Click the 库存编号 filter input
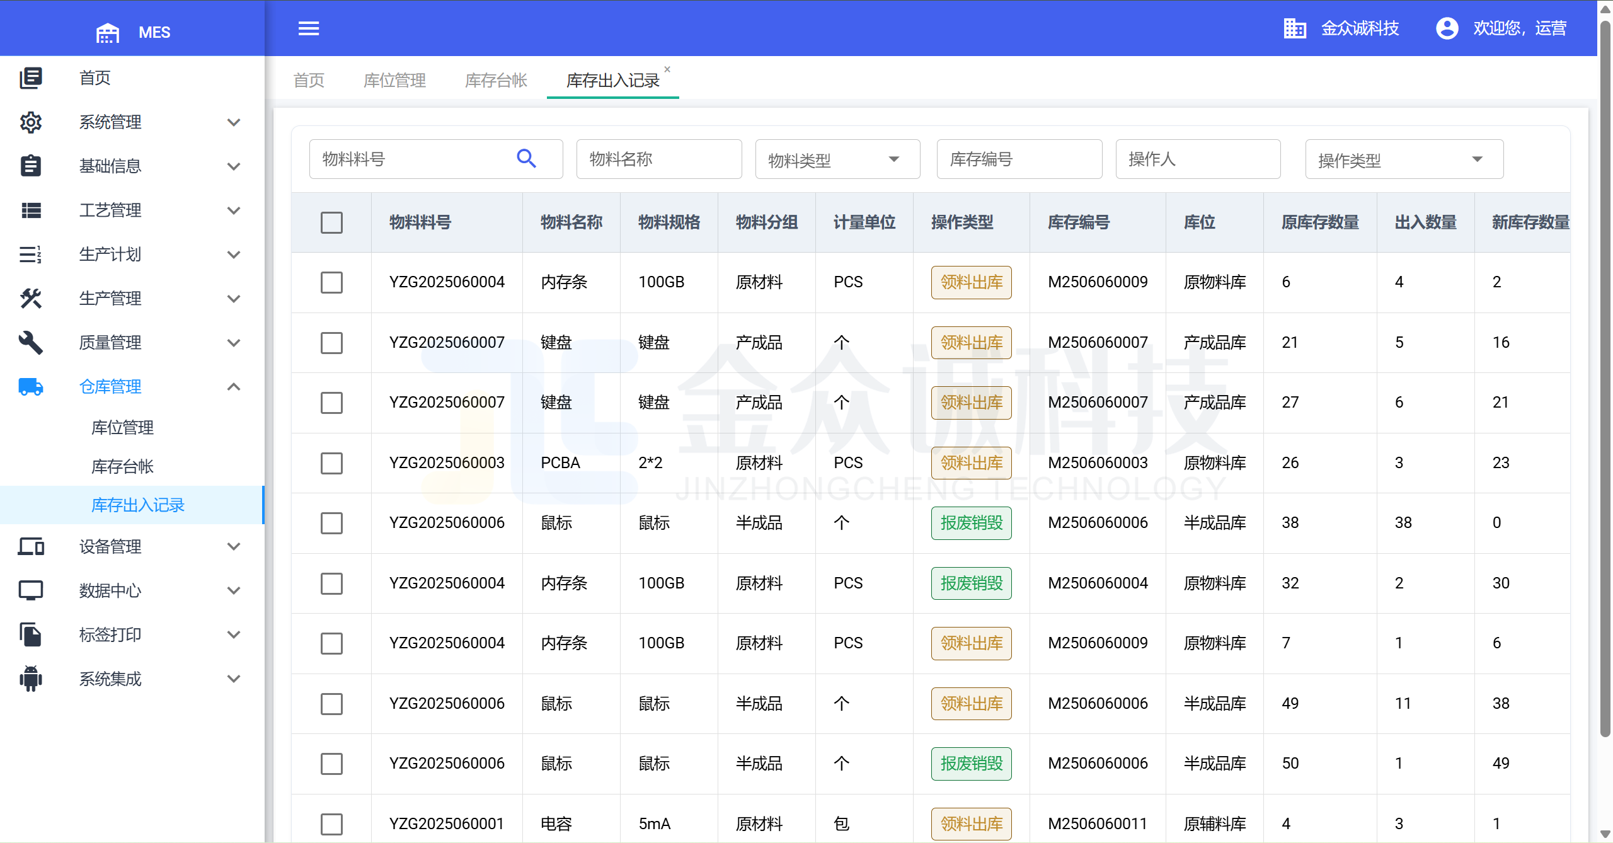Viewport: 1613px width, 843px height. pyautogui.click(x=1019, y=159)
